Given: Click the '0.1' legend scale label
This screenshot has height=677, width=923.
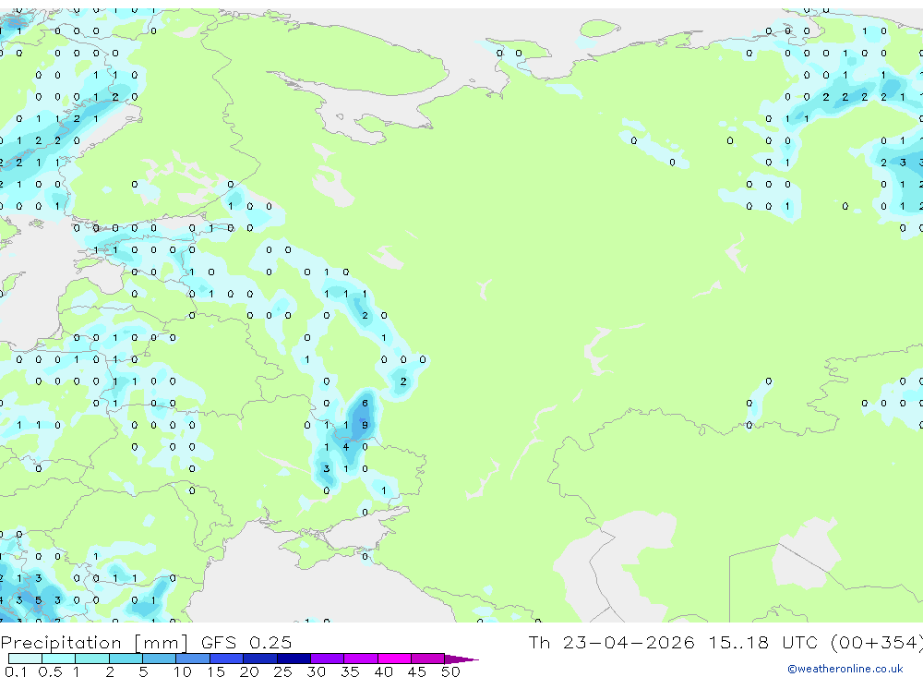Looking at the screenshot, I should tap(16, 671).
